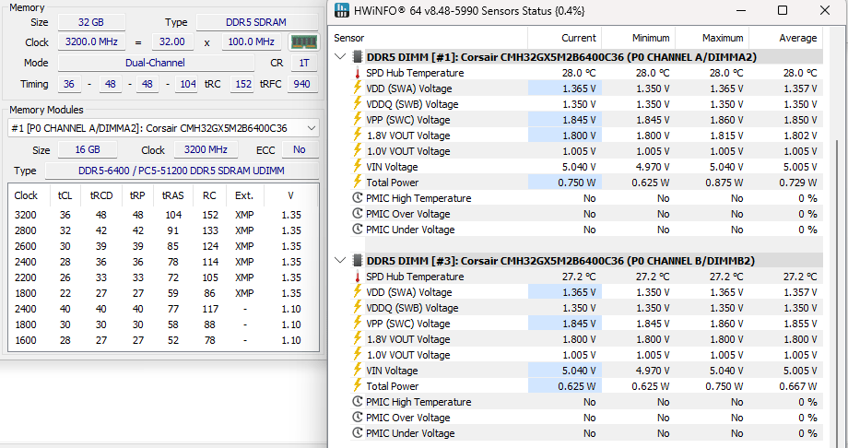Click thermometer icon for DIMM #3 SPD Hub Temperature
Image resolution: width=848 pixels, height=448 pixels.
click(358, 277)
